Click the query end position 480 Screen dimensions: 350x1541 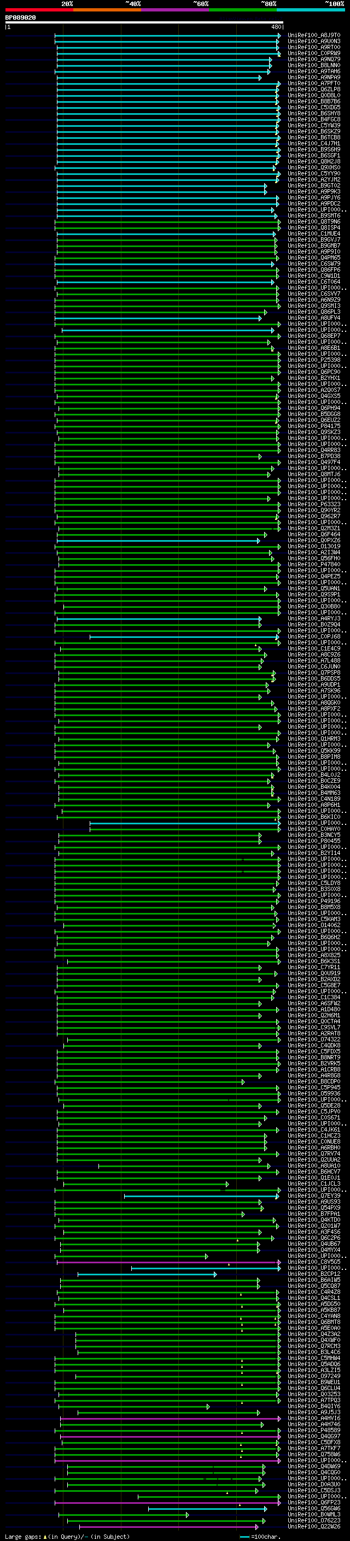276,27
